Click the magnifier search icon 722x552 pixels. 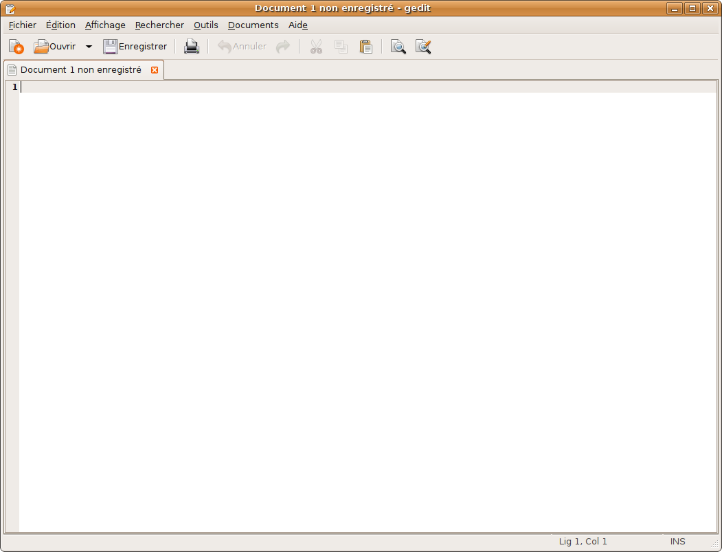[398, 47]
